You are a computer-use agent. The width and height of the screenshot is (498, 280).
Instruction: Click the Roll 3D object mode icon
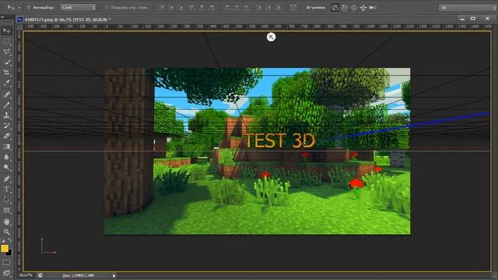point(345,8)
